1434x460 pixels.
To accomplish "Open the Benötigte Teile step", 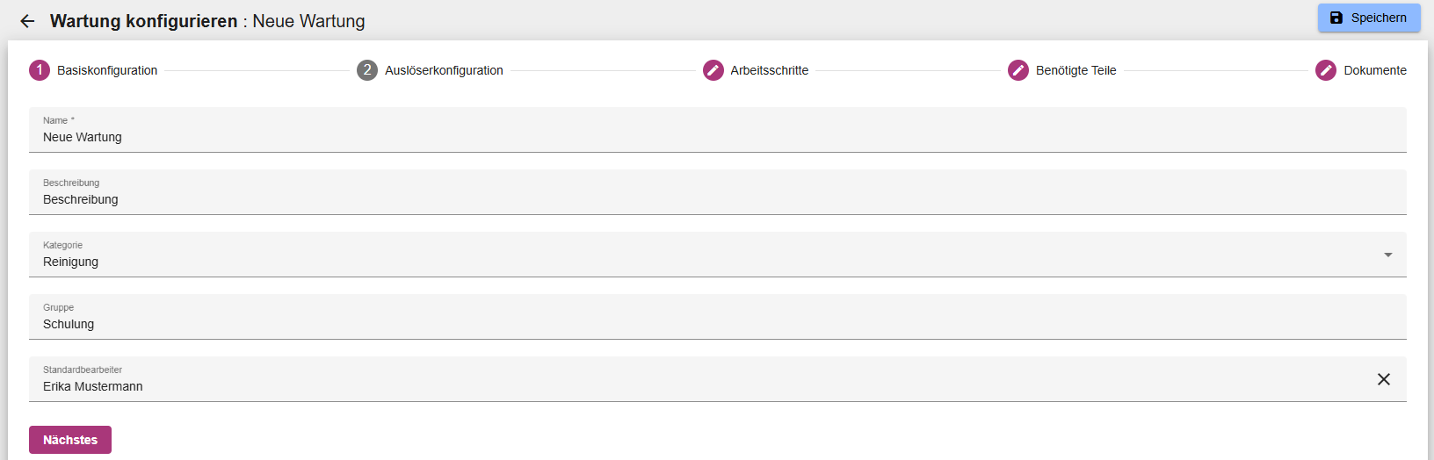I will click(x=1075, y=70).
